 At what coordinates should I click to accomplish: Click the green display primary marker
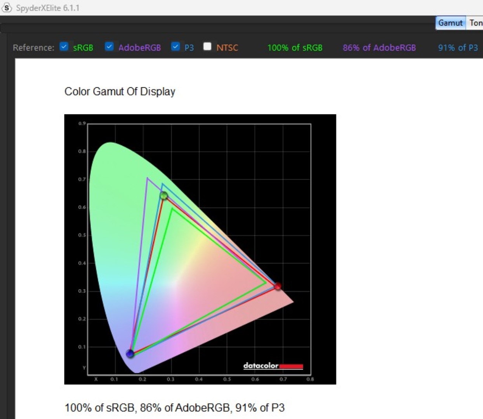pos(164,195)
